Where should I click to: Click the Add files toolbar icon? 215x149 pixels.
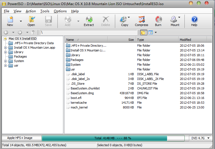pyautogui.click(x=68, y=19)
